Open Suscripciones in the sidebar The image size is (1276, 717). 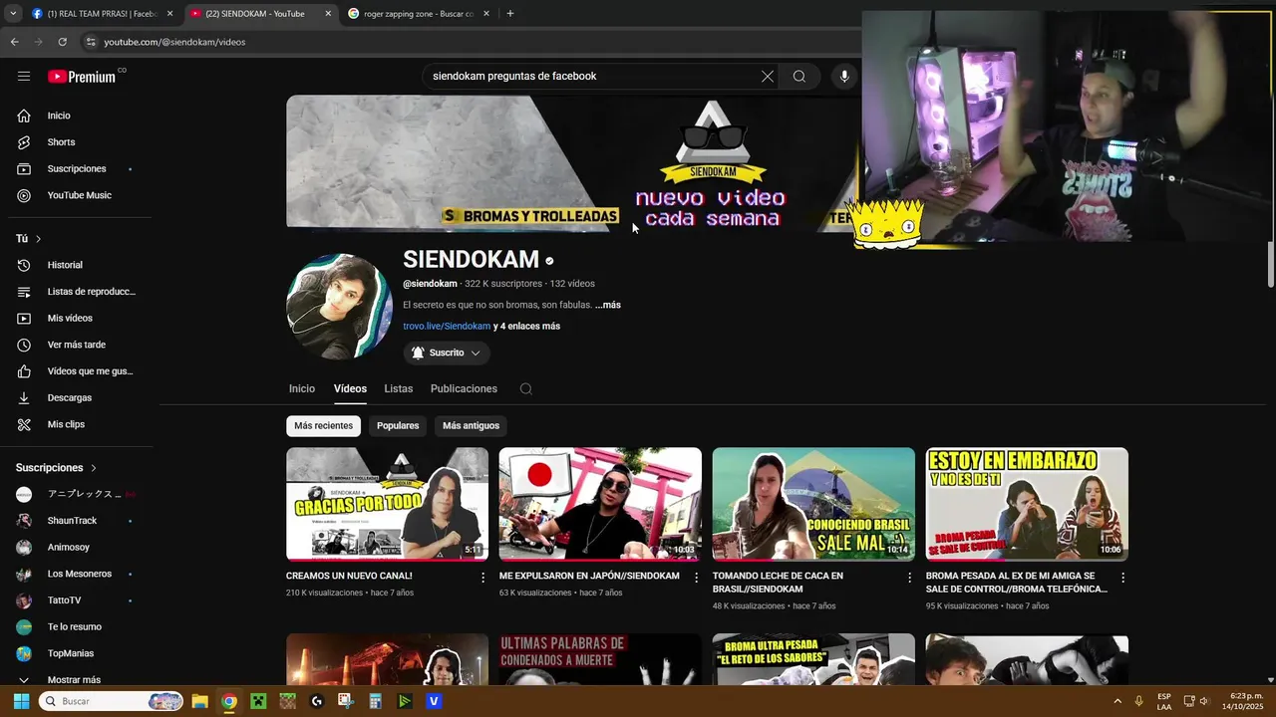pos(76,169)
